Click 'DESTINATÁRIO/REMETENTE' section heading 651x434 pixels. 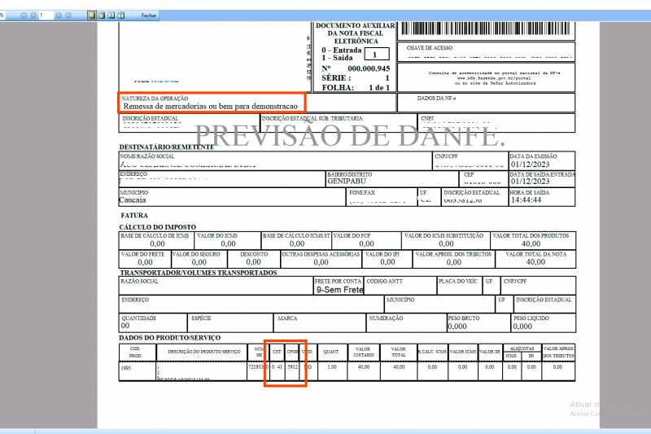(167, 147)
